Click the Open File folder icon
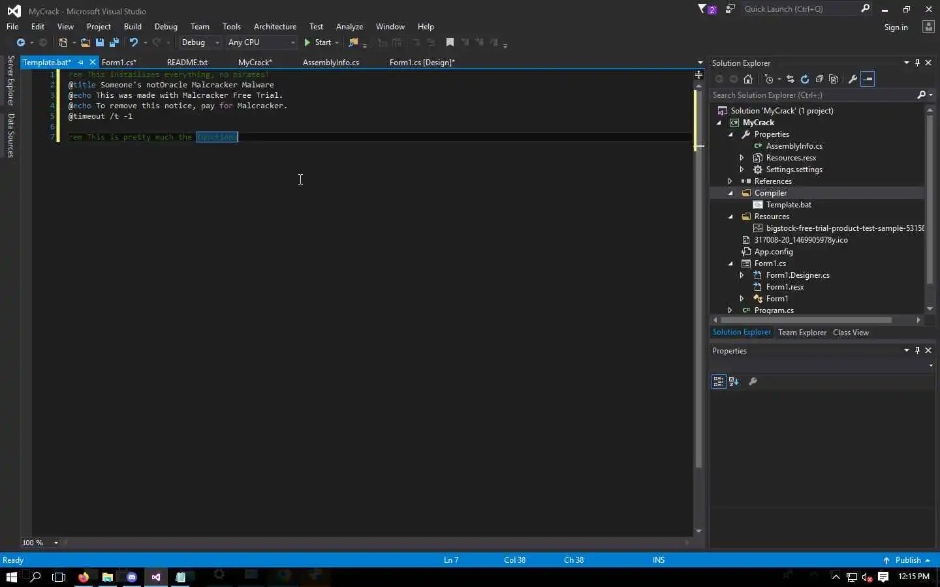 86,42
